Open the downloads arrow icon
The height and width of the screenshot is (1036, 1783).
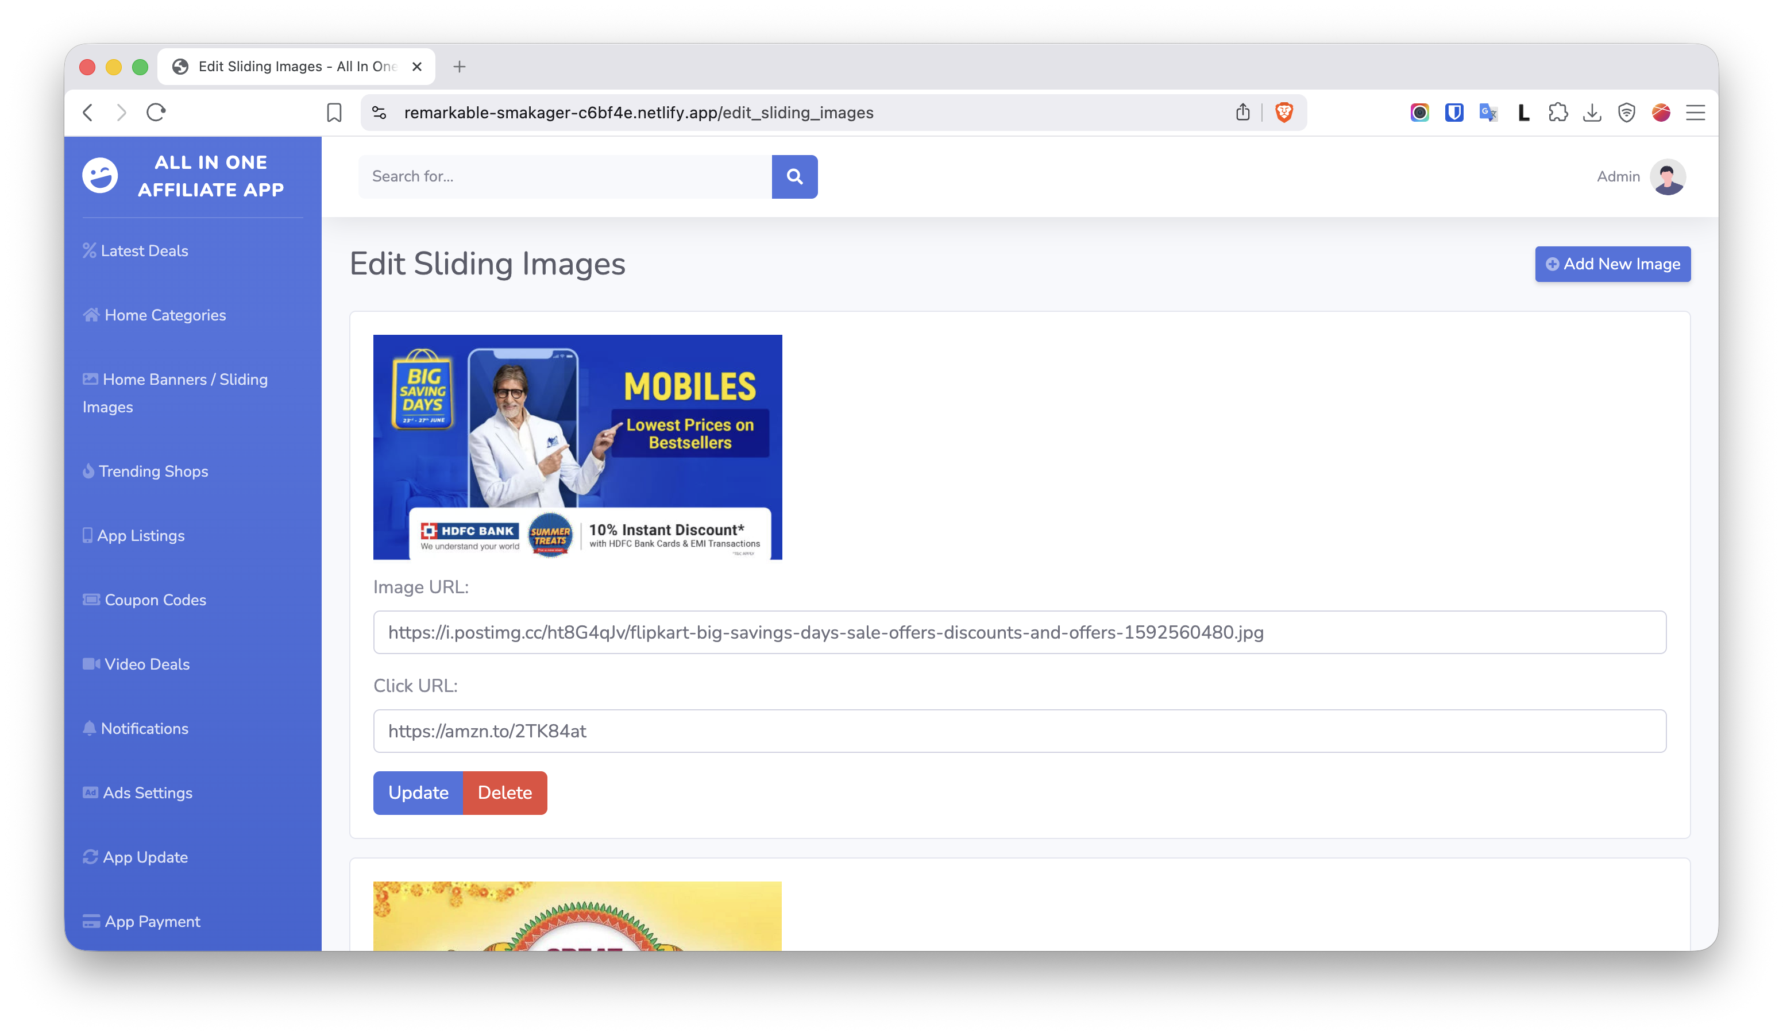[x=1592, y=113]
